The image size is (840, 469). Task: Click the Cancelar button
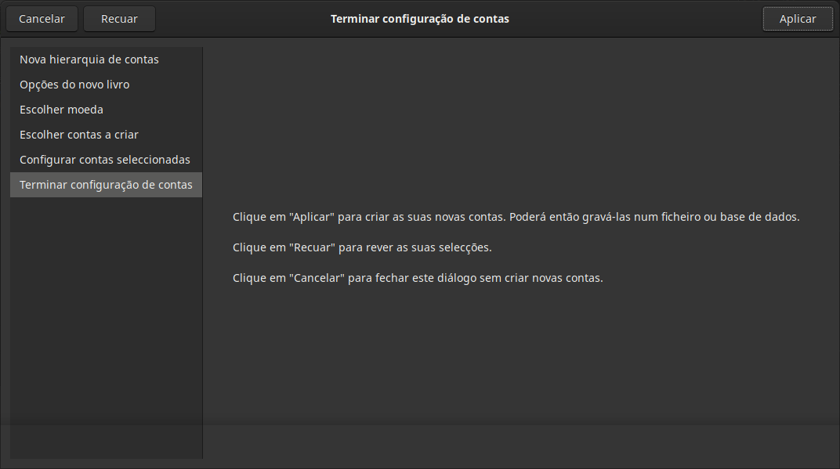pos(42,19)
